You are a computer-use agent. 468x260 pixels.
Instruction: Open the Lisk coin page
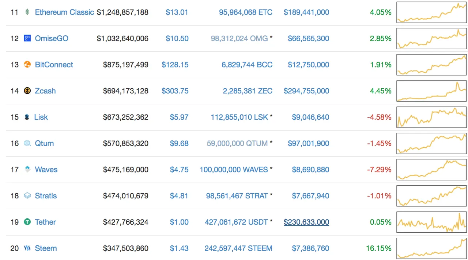point(41,117)
